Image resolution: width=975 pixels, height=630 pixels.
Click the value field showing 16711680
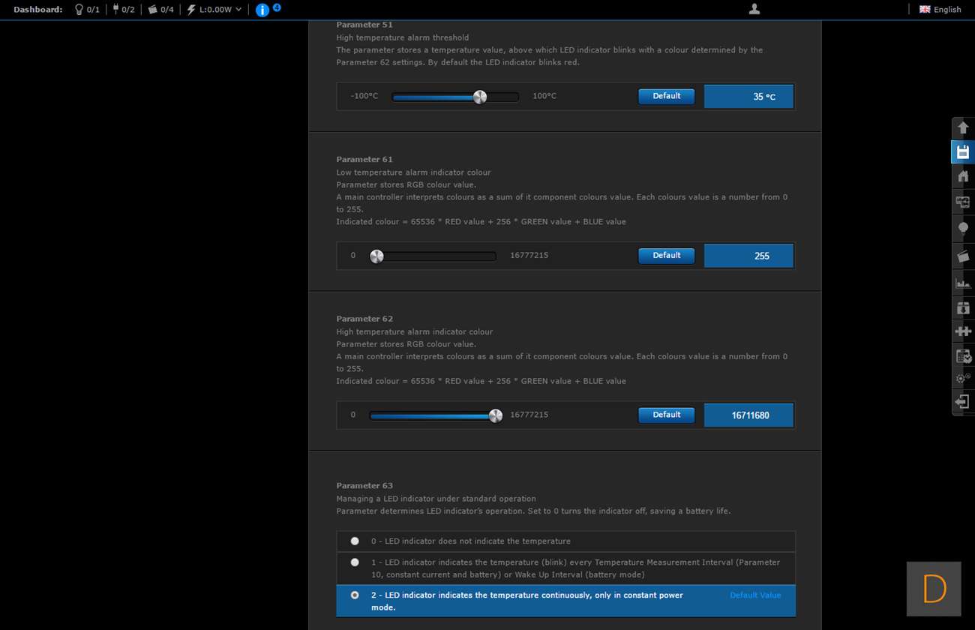pos(748,415)
